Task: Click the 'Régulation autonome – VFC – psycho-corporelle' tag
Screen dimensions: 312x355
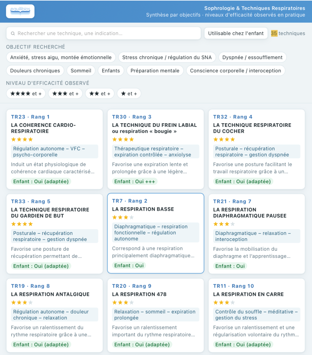Action: click(x=55, y=152)
